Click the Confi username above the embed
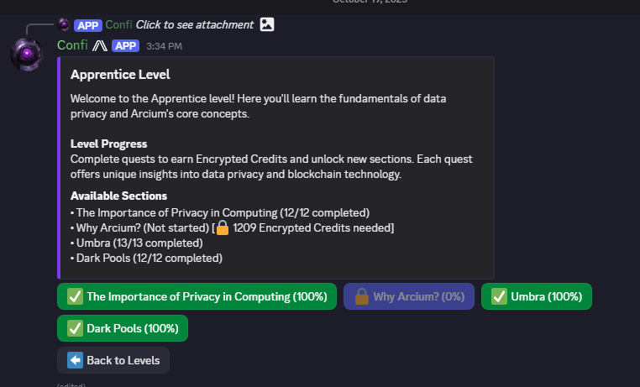 click(x=72, y=44)
